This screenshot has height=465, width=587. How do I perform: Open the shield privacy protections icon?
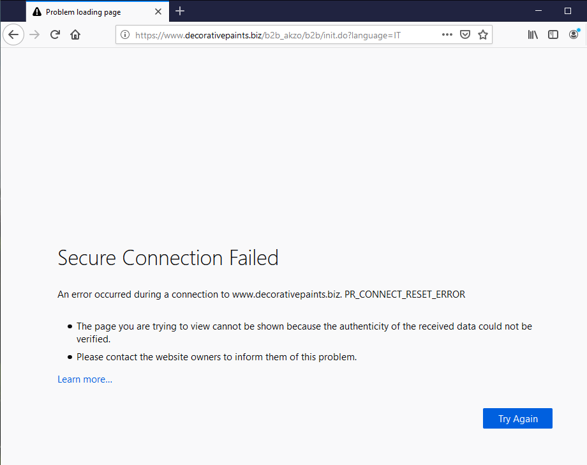coord(465,34)
